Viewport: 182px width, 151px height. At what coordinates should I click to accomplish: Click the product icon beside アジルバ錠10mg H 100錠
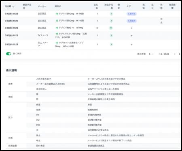coord(57,14)
